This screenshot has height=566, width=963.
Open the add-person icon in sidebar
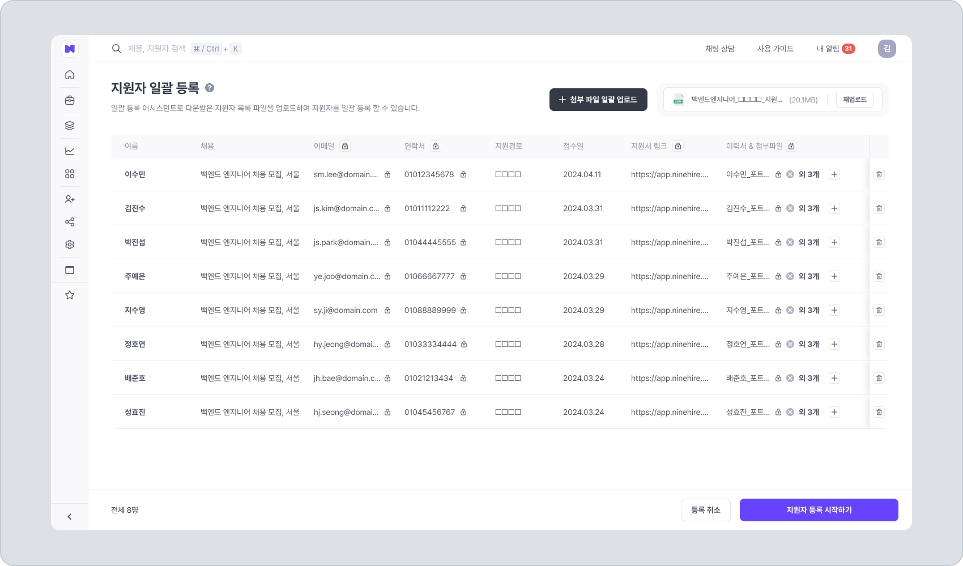[70, 199]
